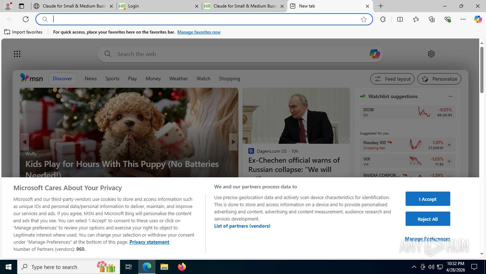The image size is (486, 274).
Task: Click the Refresh page icon
Action: tap(26, 19)
